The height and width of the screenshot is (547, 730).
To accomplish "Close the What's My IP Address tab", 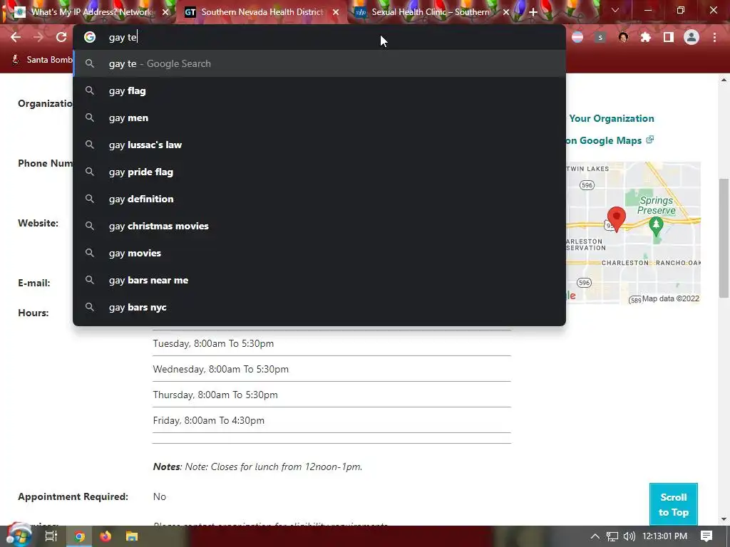I will [x=165, y=12].
